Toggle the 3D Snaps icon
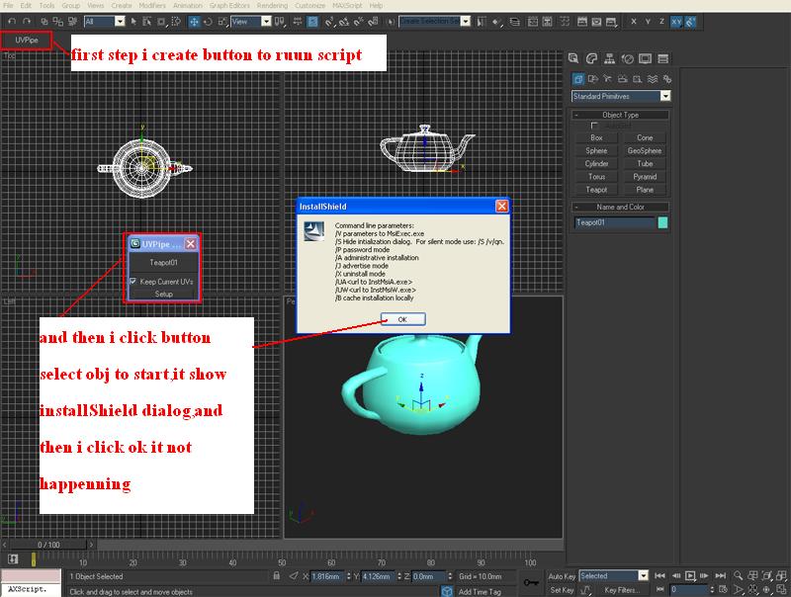 330,22
